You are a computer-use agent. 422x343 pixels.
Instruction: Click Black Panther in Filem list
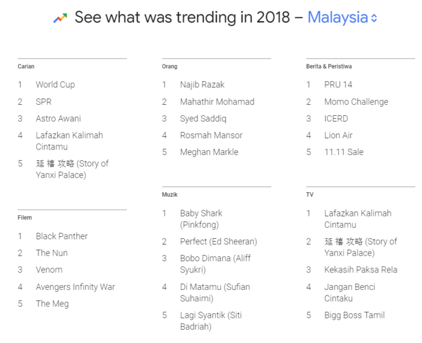tap(61, 236)
